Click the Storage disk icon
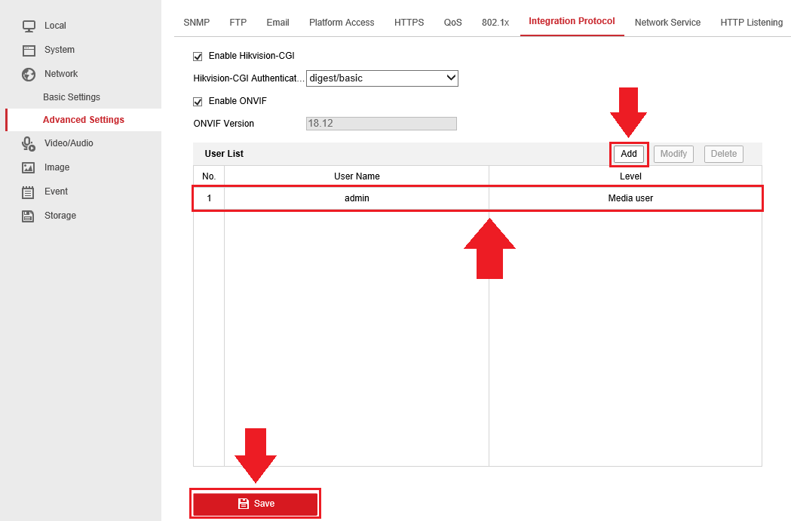 point(29,216)
